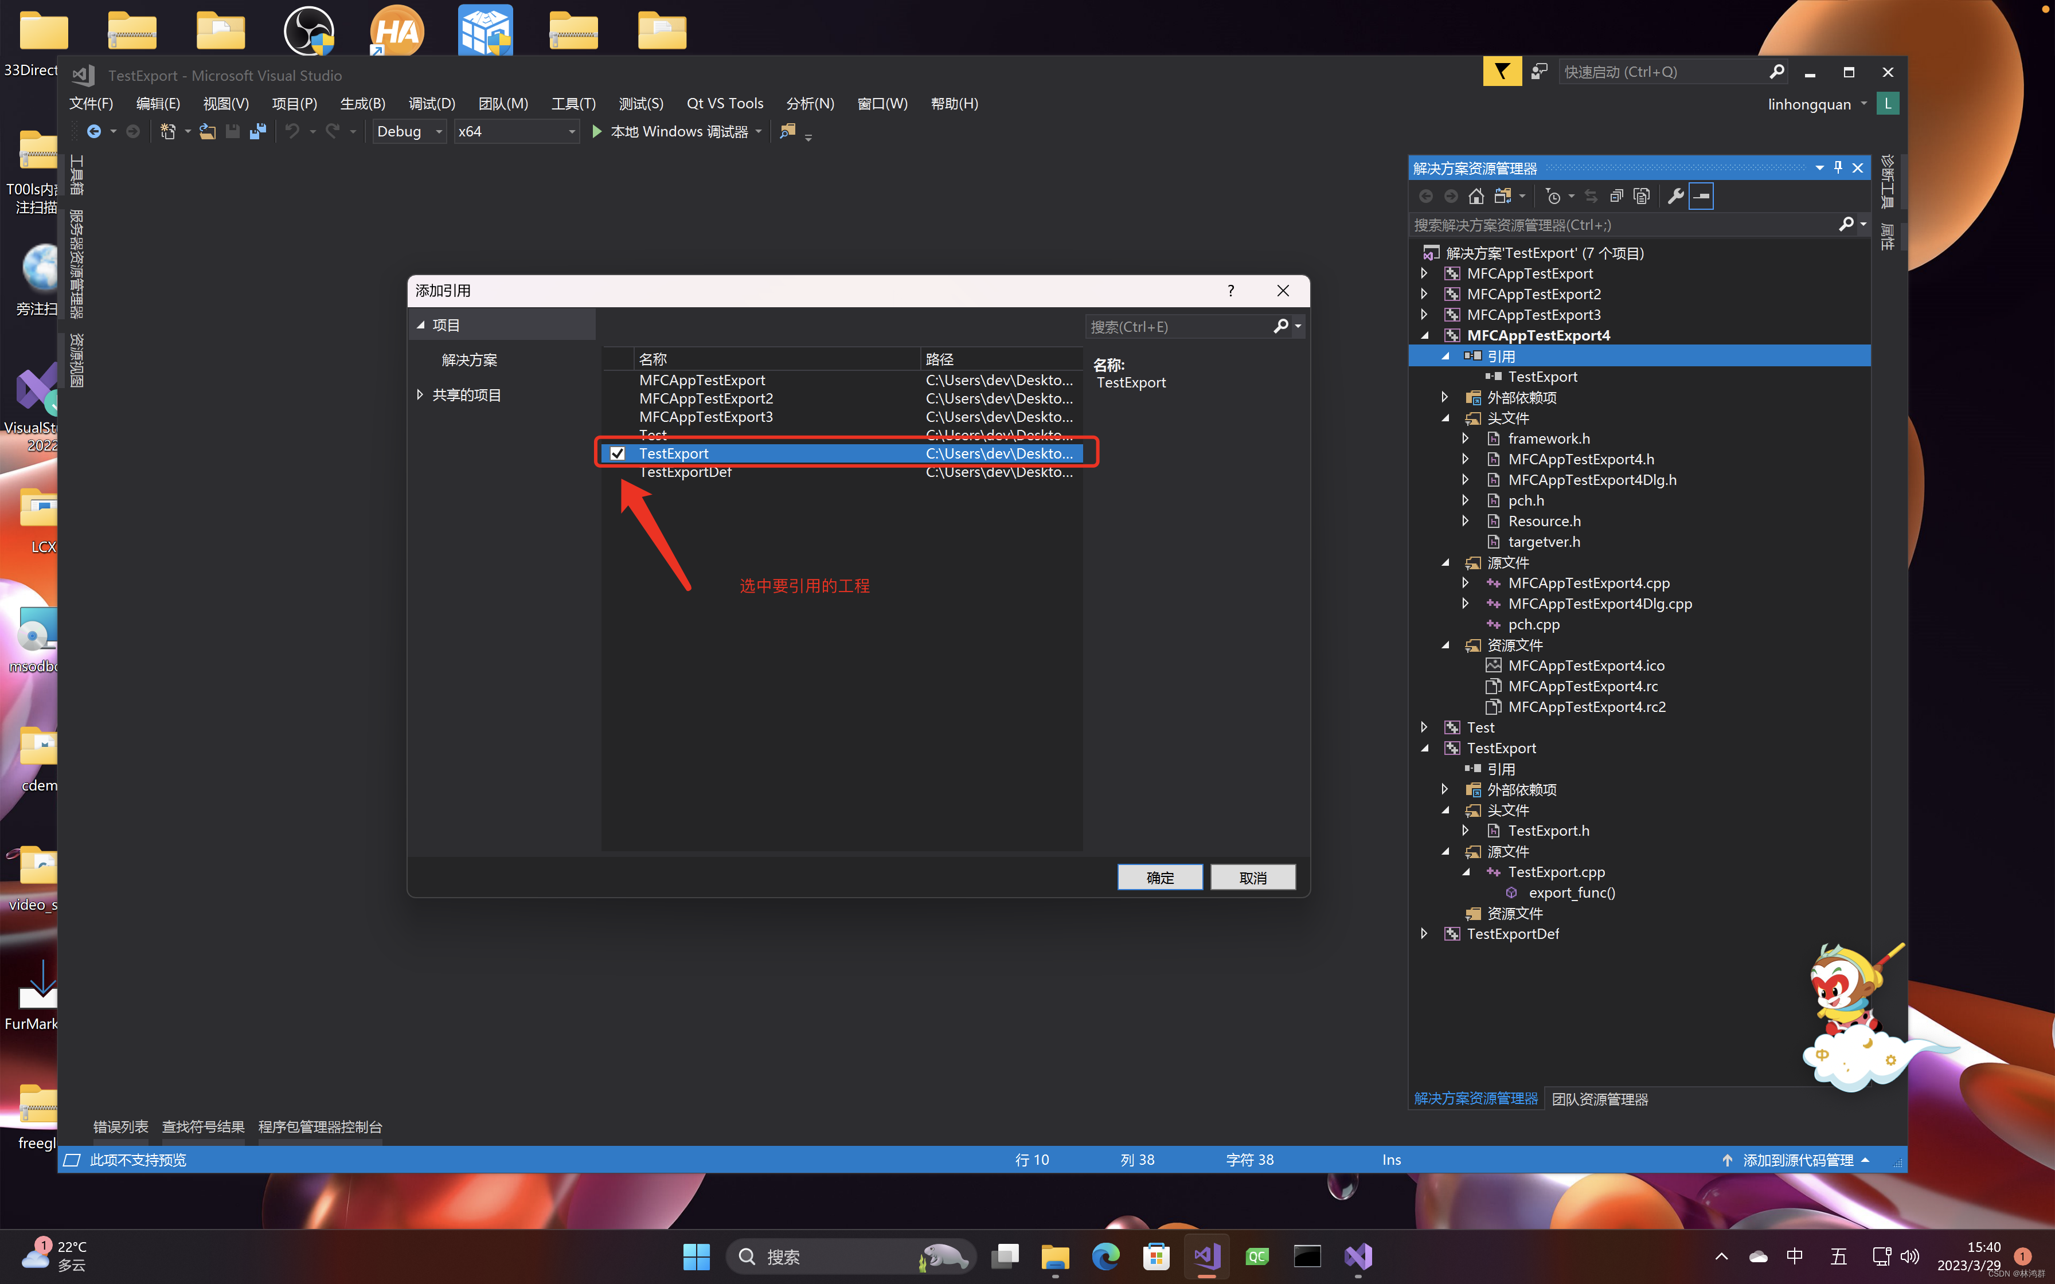The image size is (2055, 1284).
Task: Select MFCAppTestExport3 row in reference list
Action: tap(842, 417)
